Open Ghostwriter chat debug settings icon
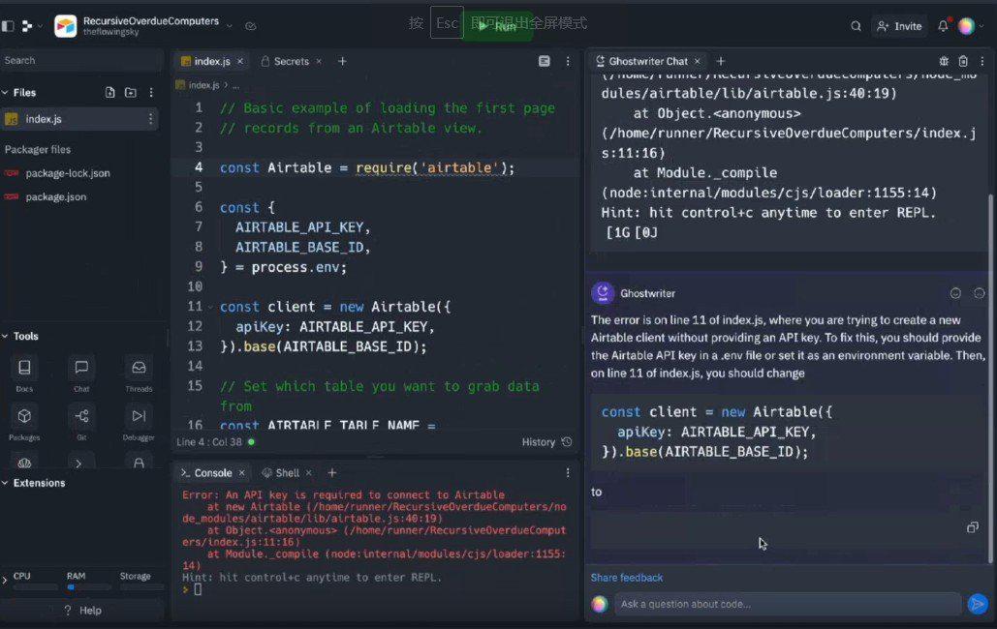Image resolution: width=997 pixels, height=629 pixels. 944,62
